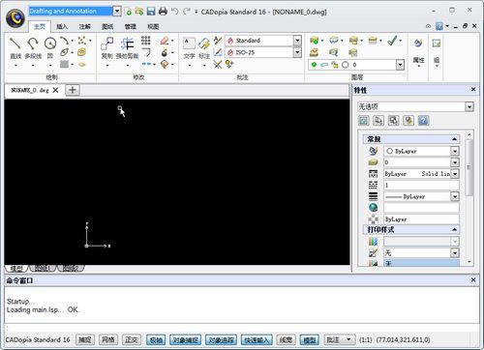Image resolution: width=484 pixels, height=350 pixels.
Task: Switch to the 管理 (Manage) ribbon tab
Action: point(131,26)
